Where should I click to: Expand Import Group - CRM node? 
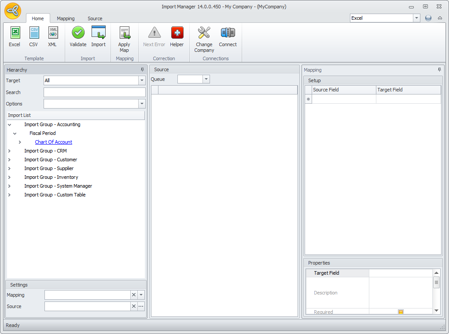pyautogui.click(x=9, y=151)
